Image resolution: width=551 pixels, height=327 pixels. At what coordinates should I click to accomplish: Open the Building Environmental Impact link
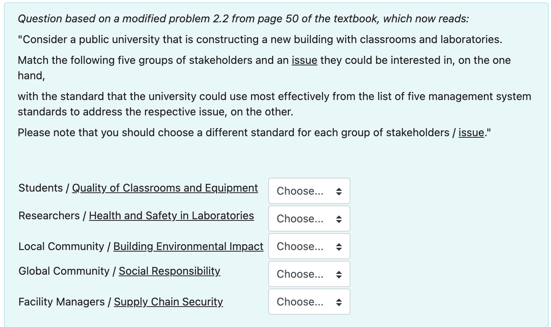pyautogui.click(x=188, y=246)
